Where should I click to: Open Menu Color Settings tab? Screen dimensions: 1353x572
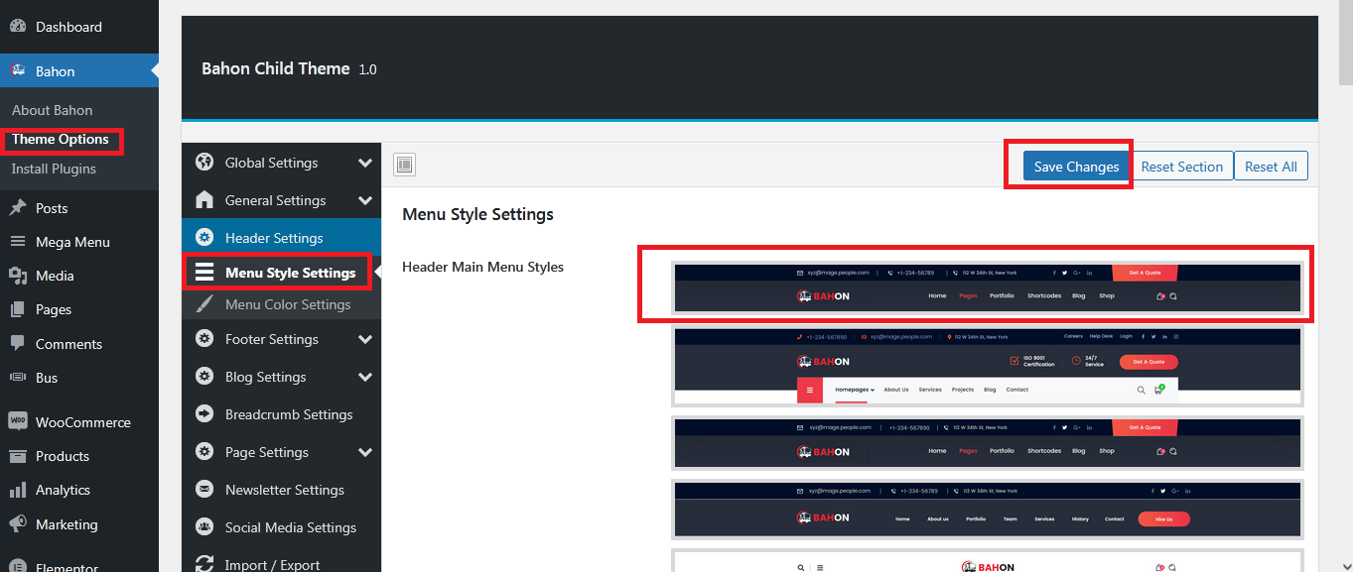point(287,304)
